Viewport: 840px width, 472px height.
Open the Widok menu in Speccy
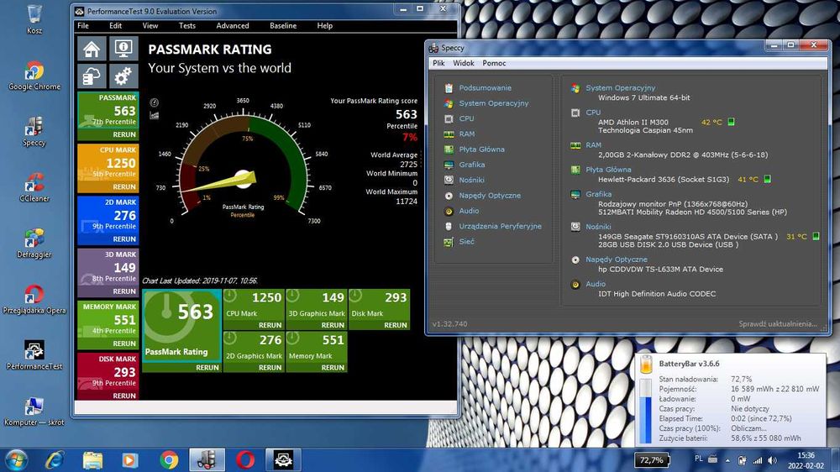point(464,63)
